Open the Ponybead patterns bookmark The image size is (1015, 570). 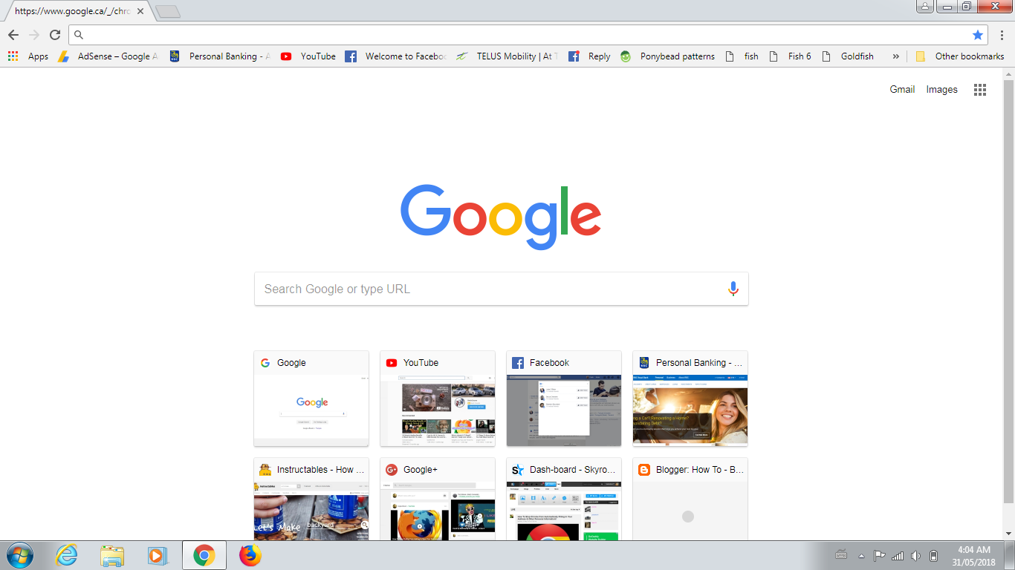667,56
